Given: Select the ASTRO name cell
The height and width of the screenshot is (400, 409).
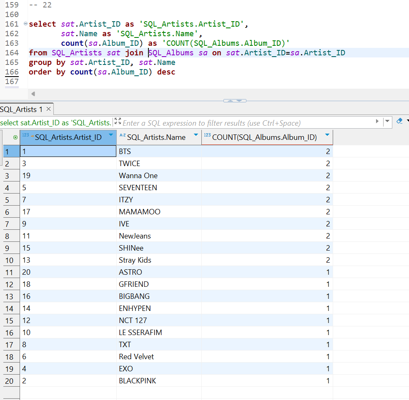Looking at the screenshot, I should pyautogui.click(x=159, y=272).
